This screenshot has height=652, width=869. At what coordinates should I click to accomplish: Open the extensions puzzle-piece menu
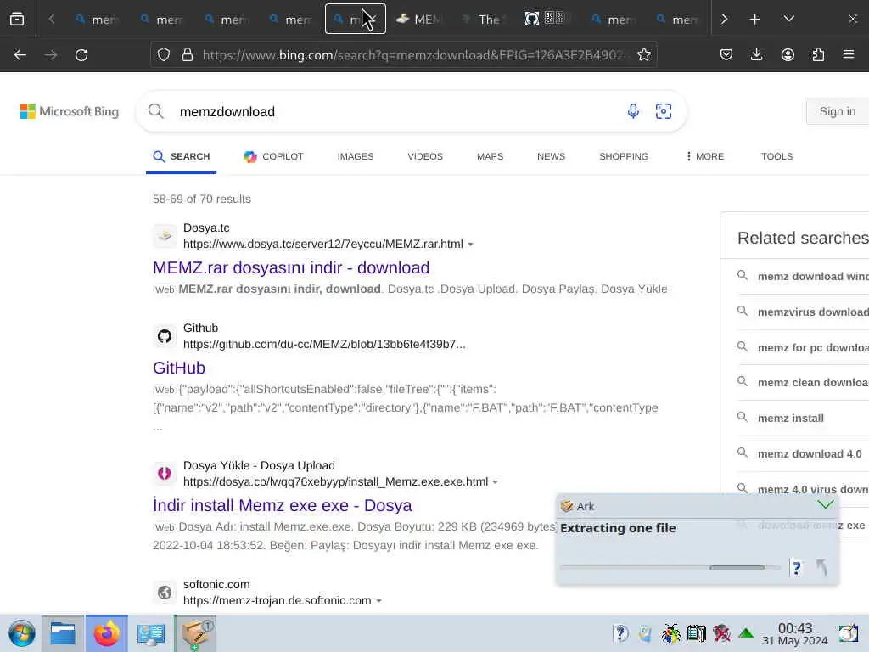point(818,54)
